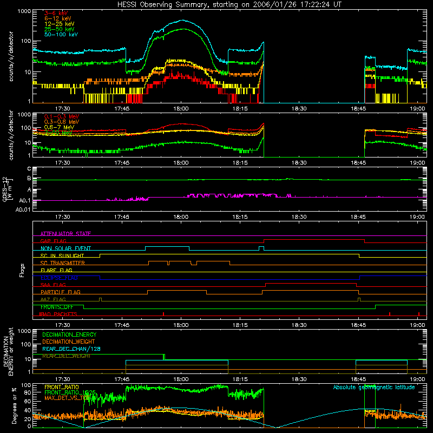Click the 18:15 time label under MeV panel
Screen dimensions: 433x433
point(240,163)
